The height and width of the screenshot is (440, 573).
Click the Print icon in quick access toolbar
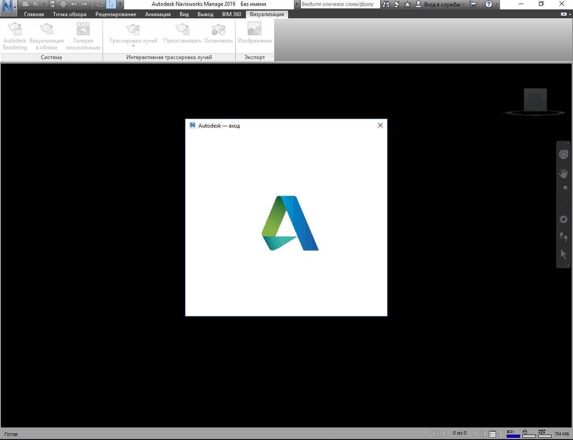(63, 4)
